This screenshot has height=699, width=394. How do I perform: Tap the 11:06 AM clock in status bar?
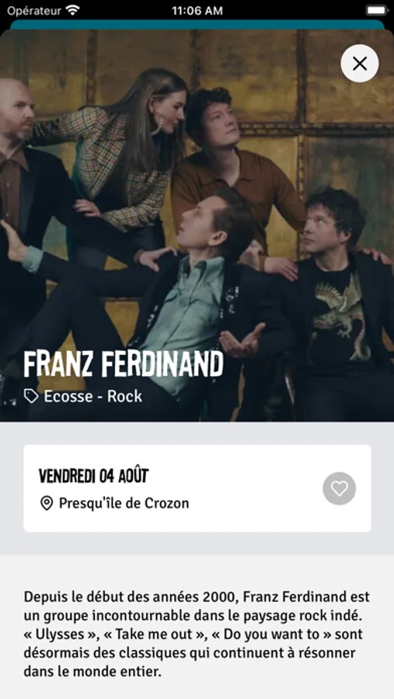(197, 11)
